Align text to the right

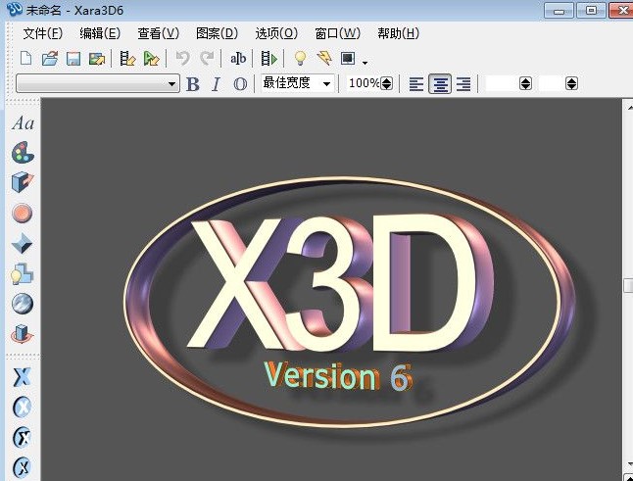point(463,84)
